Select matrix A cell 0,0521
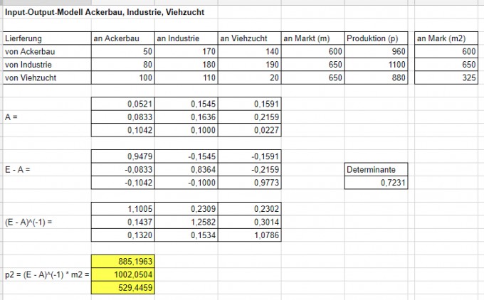484x300 pixels. click(123, 104)
